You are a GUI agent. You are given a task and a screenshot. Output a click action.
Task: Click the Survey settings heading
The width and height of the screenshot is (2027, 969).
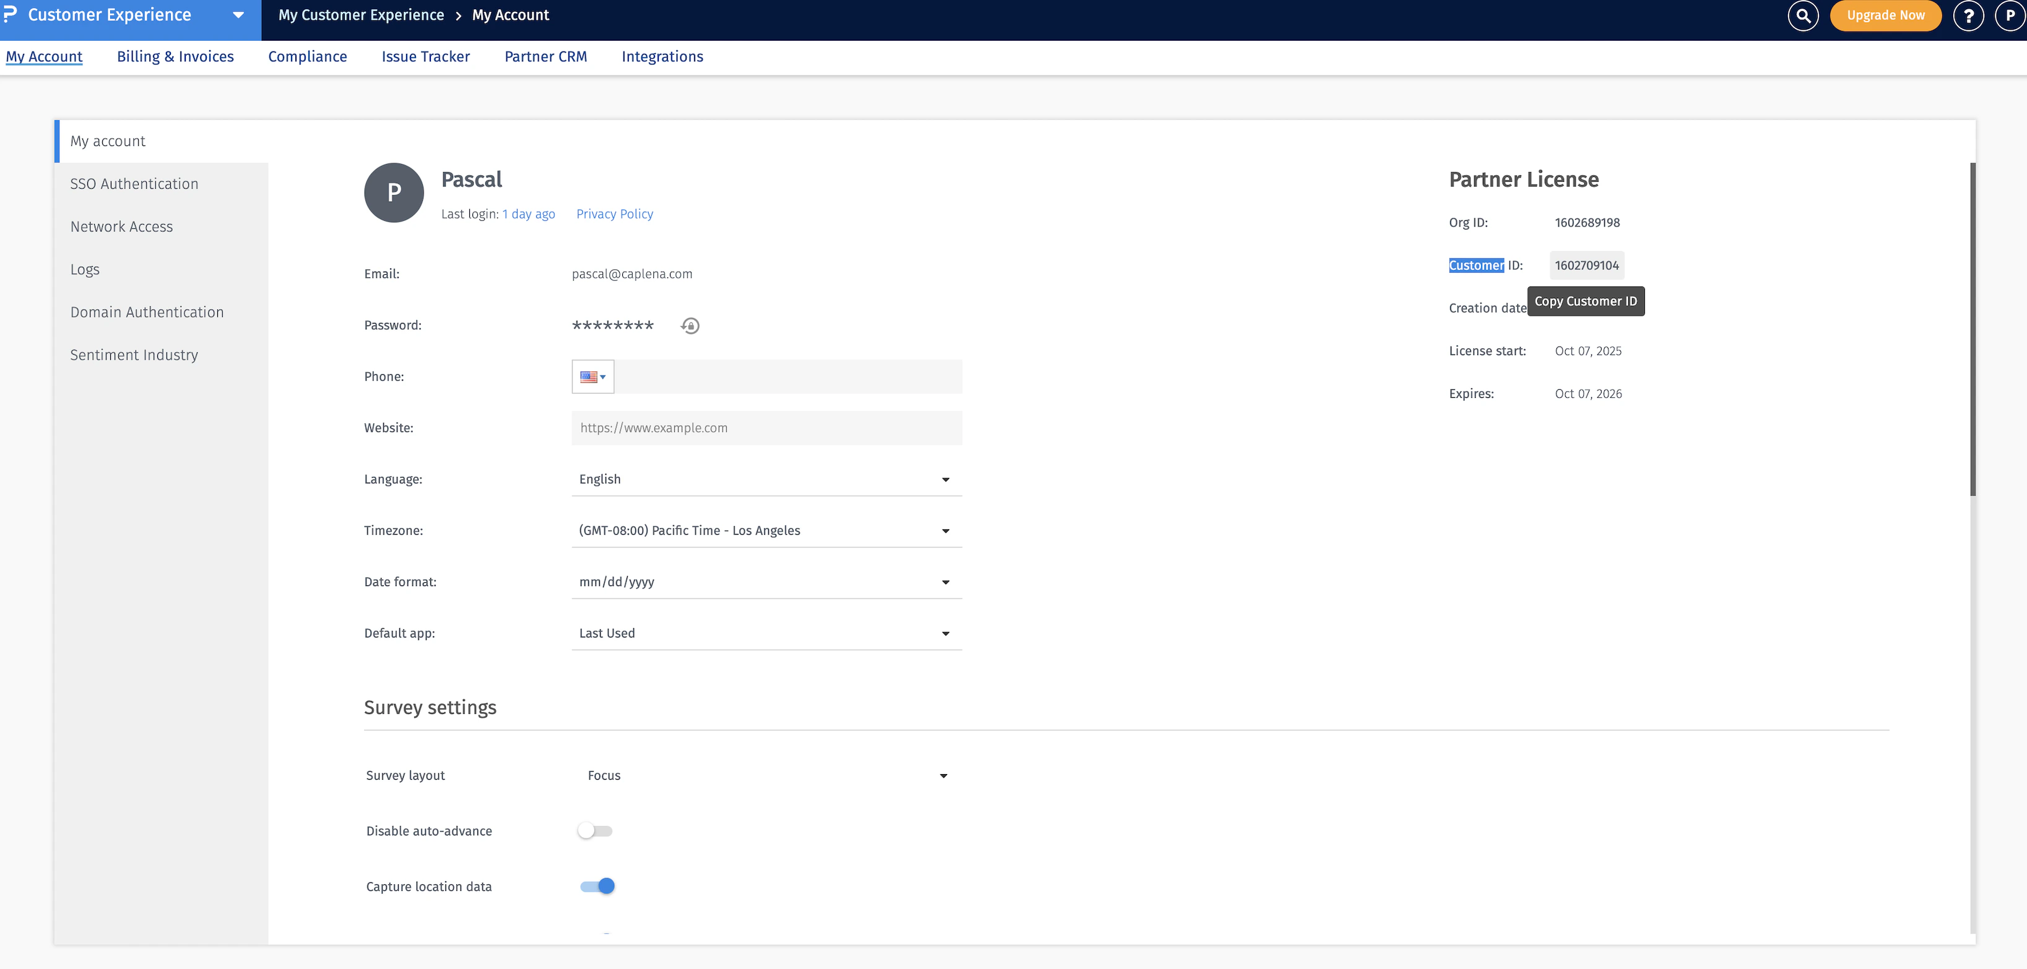[430, 708]
